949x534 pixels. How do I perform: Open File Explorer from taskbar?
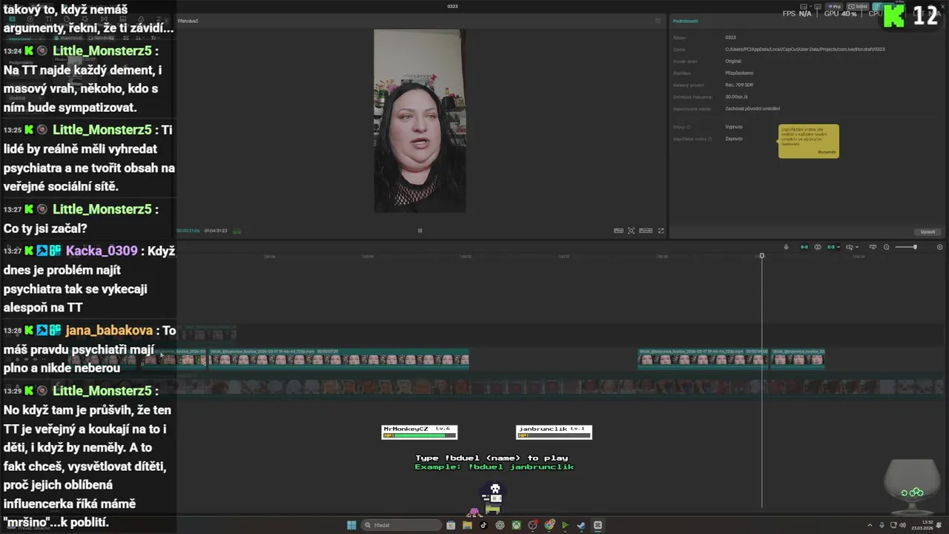click(x=467, y=525)
